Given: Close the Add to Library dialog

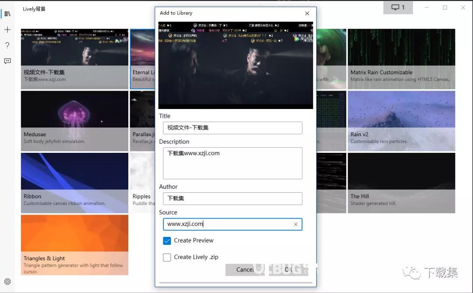Looking at the screenshot, I should pyautogui.click(x=307, y=13).
